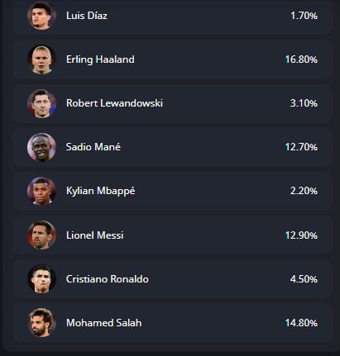Select Lionel Messi's avatar
The image size is (340, 356).
pos(41,235)
